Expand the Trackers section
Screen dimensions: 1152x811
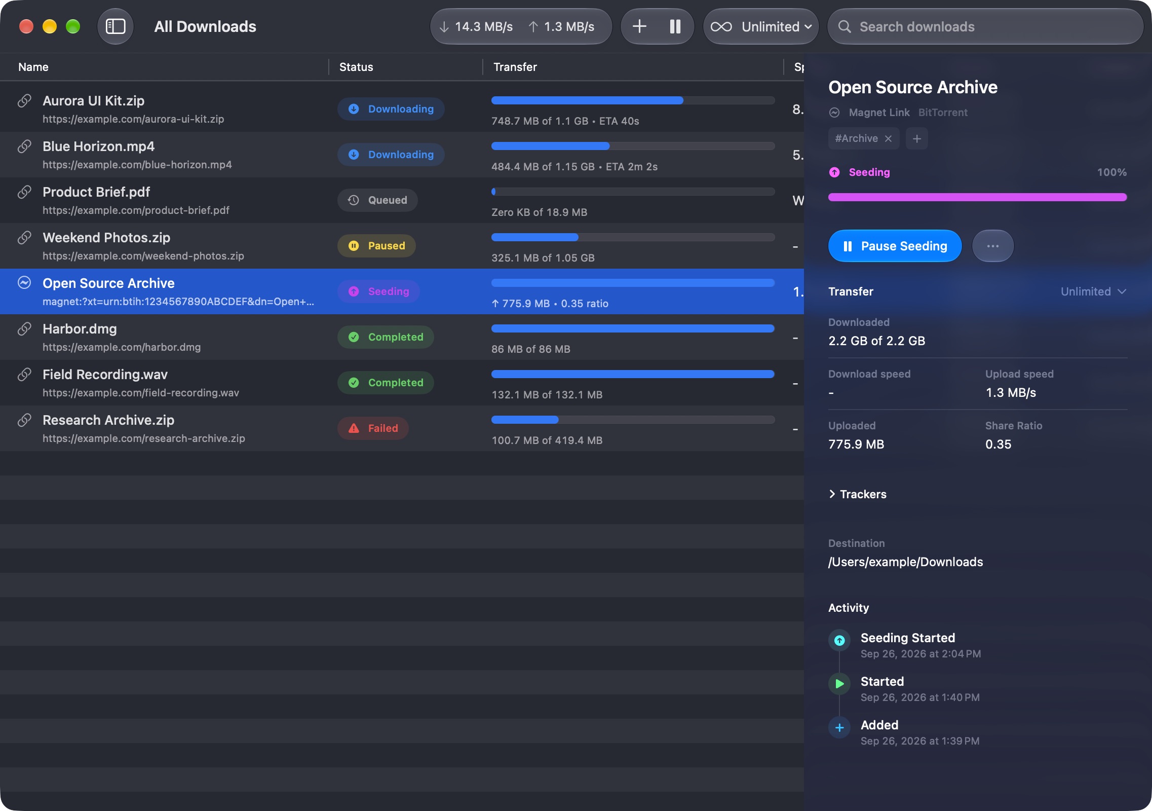(857, 494)
